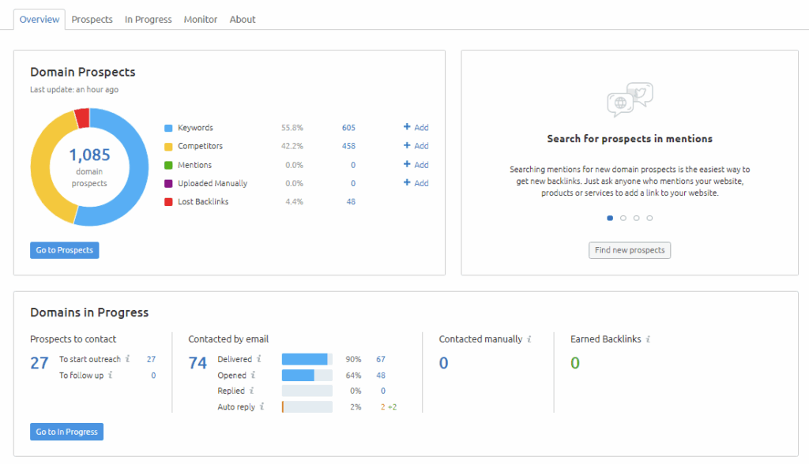This screenshot has width=809, height=464.
Task: Select the second carousel dot indicator
Action: click(x=623, y=218)
